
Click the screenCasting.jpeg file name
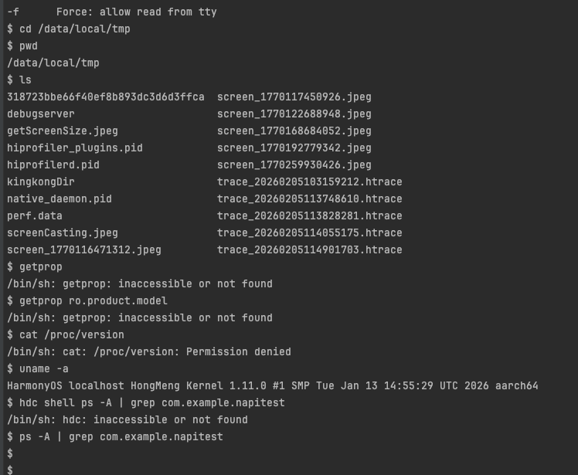63,232
